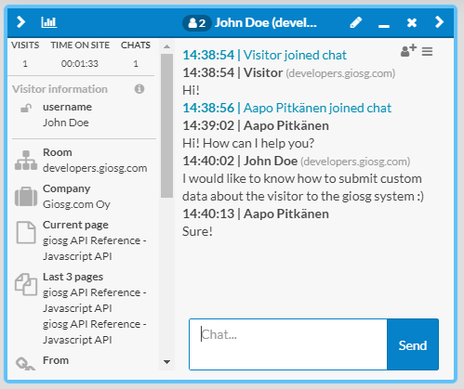Click the participant count badge showing 2
Image resolution: width=464 pixels, height=389 pixels.
click(197, 23)
